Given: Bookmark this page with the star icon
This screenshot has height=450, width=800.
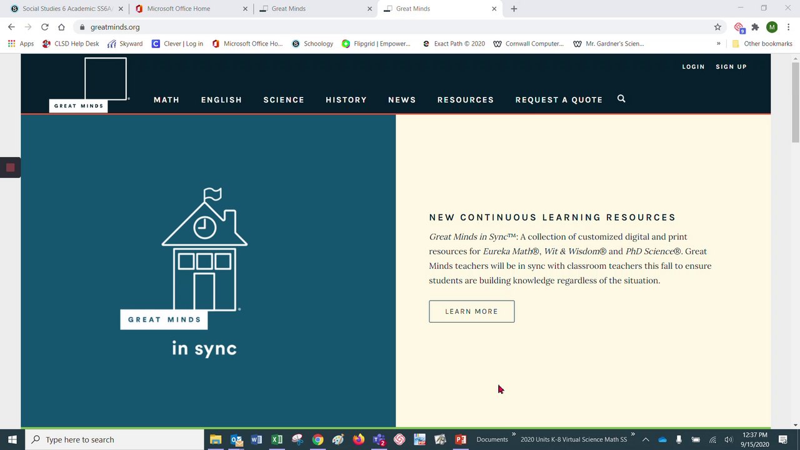Looking at the screenshot, I should [x=717, y=27].
